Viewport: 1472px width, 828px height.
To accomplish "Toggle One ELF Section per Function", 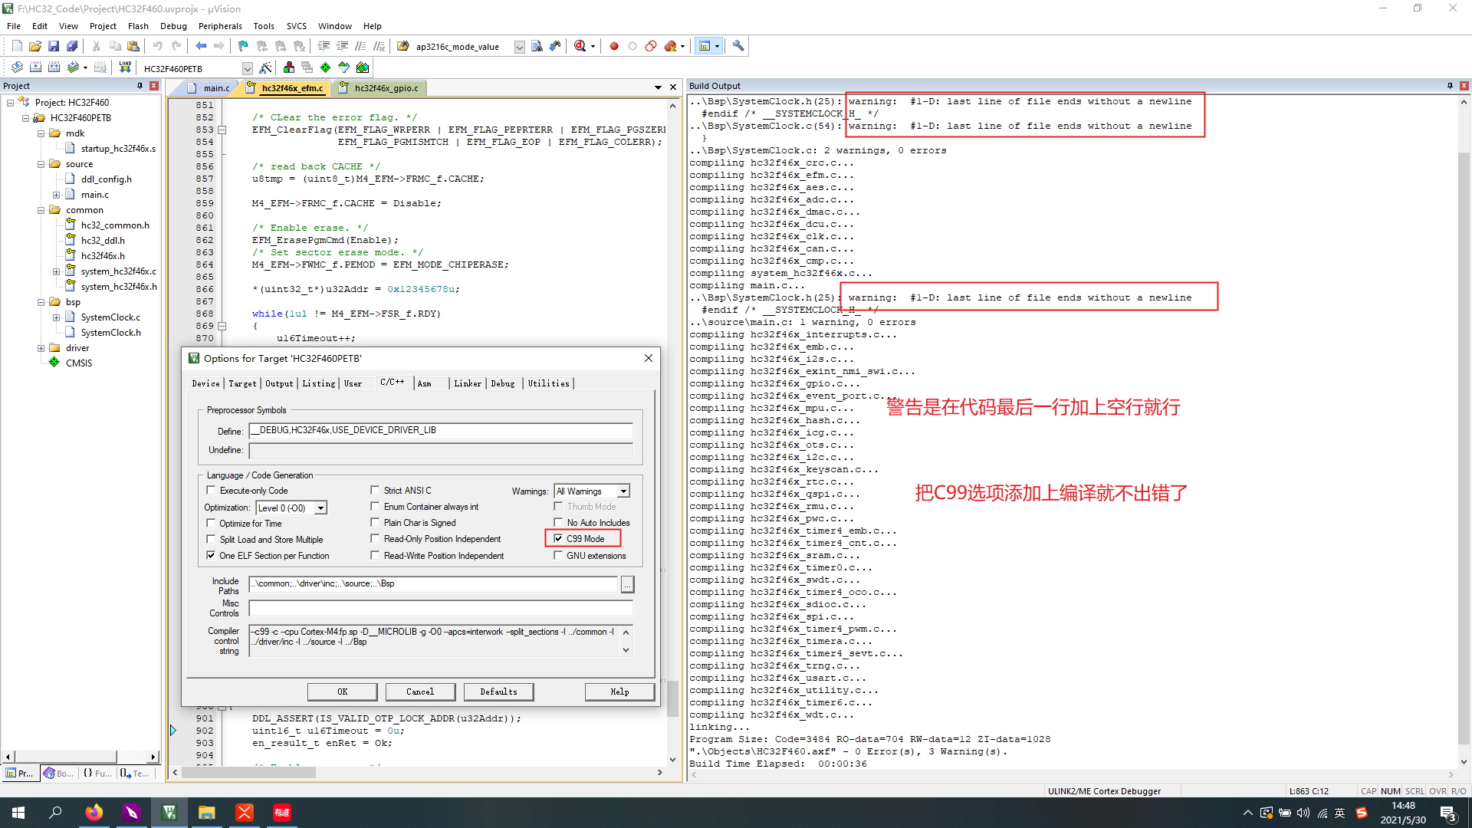I will point(211,556).
